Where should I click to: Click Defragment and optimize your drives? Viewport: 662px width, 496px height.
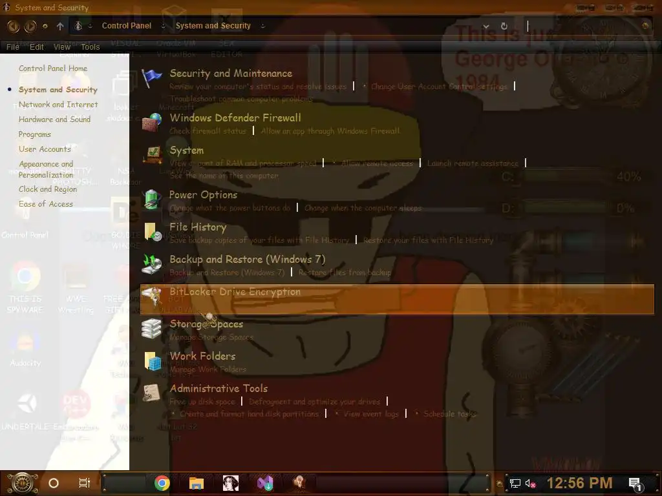[315, 402]
